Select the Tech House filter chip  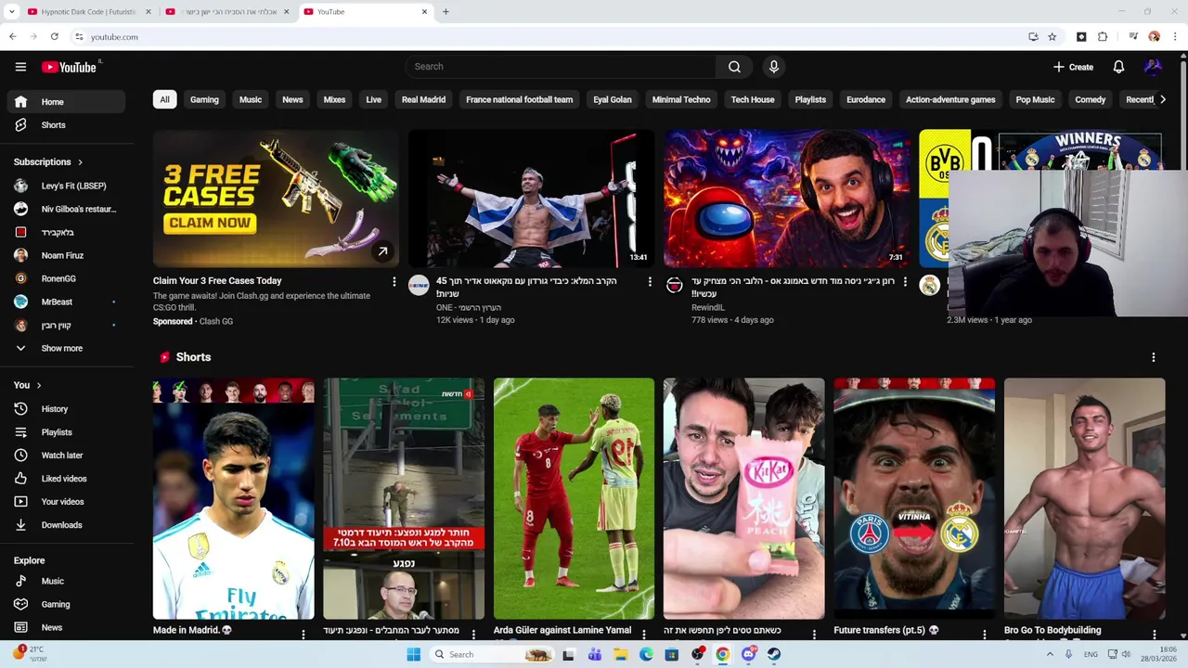(x=753, y=99)
